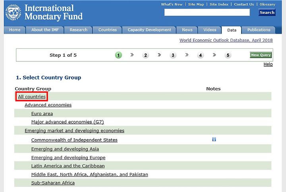Open the Glossary link
This screenshot has width=286, height=192.
267,4
